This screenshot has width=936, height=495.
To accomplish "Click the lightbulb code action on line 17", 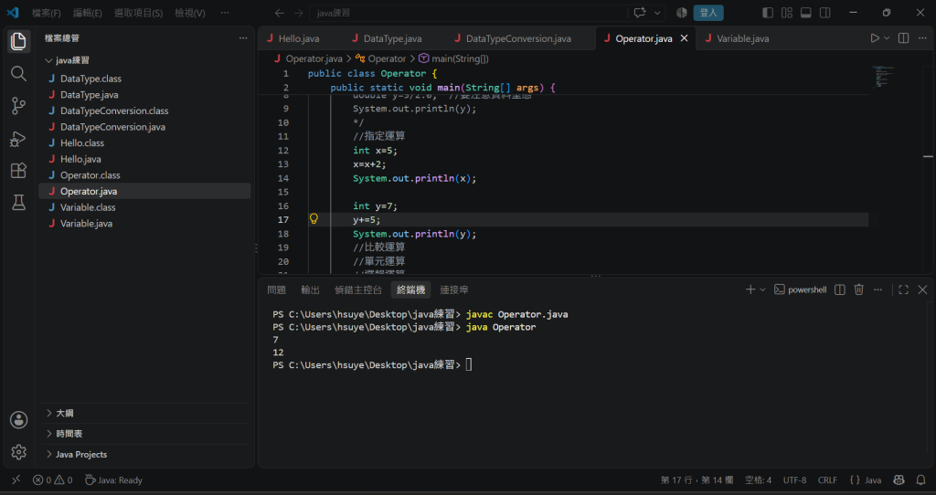I will click(x=314, y=219).
